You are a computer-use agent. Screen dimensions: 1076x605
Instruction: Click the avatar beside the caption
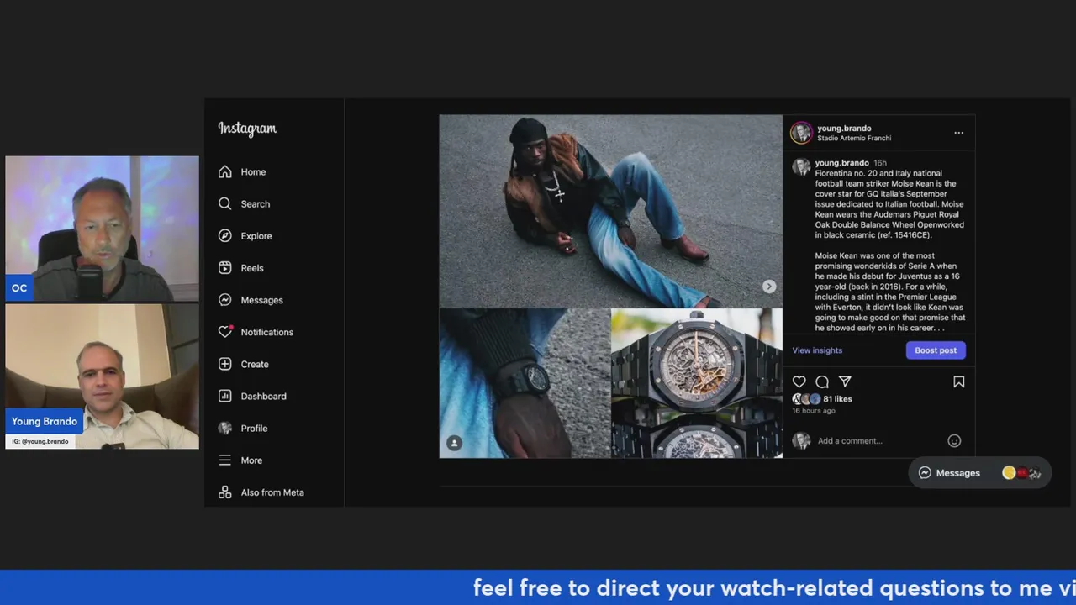[801, 166]
